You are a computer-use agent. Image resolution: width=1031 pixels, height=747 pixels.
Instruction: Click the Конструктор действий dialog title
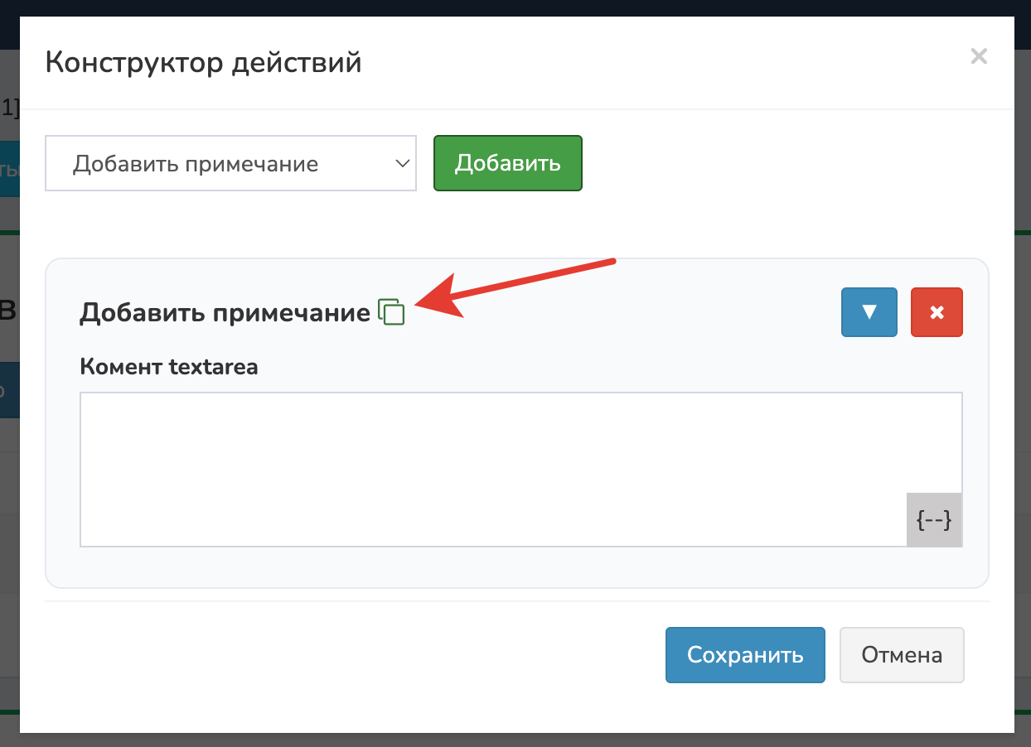(203, 62)
